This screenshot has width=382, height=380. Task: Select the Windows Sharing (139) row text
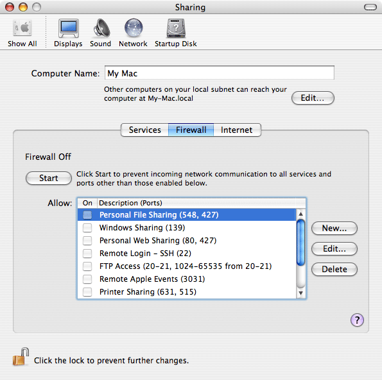[x=142, y=228]
